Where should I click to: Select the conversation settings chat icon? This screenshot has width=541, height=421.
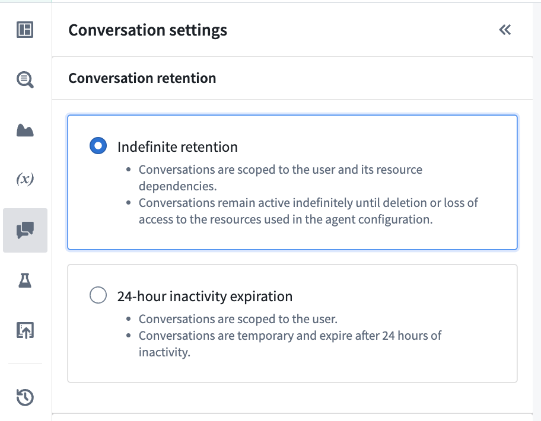(x=25, y=230)
